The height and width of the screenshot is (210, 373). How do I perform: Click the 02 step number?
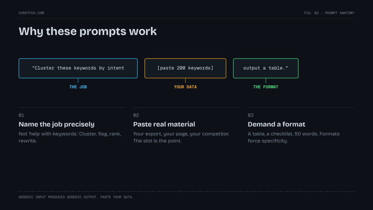[x=136, y=115]
